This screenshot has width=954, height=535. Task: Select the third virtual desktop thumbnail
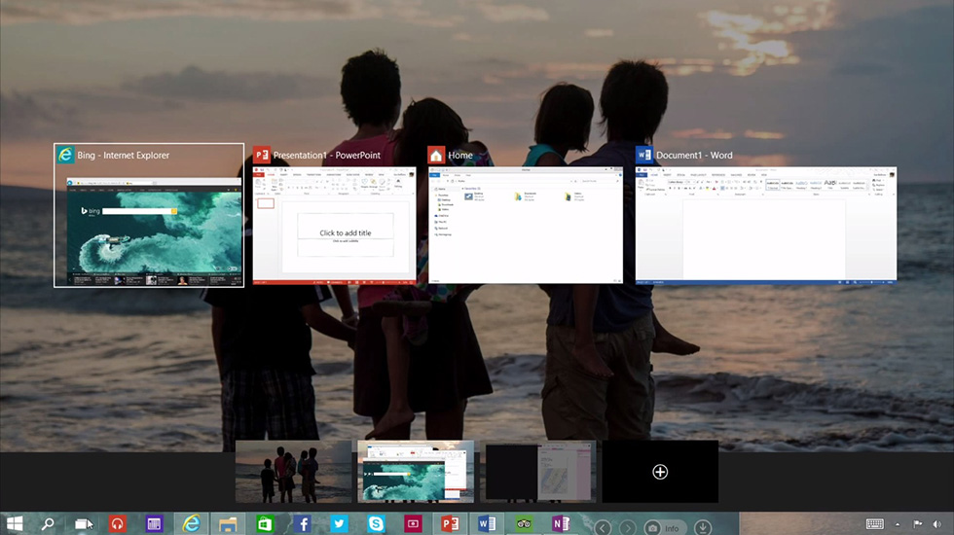538,472
